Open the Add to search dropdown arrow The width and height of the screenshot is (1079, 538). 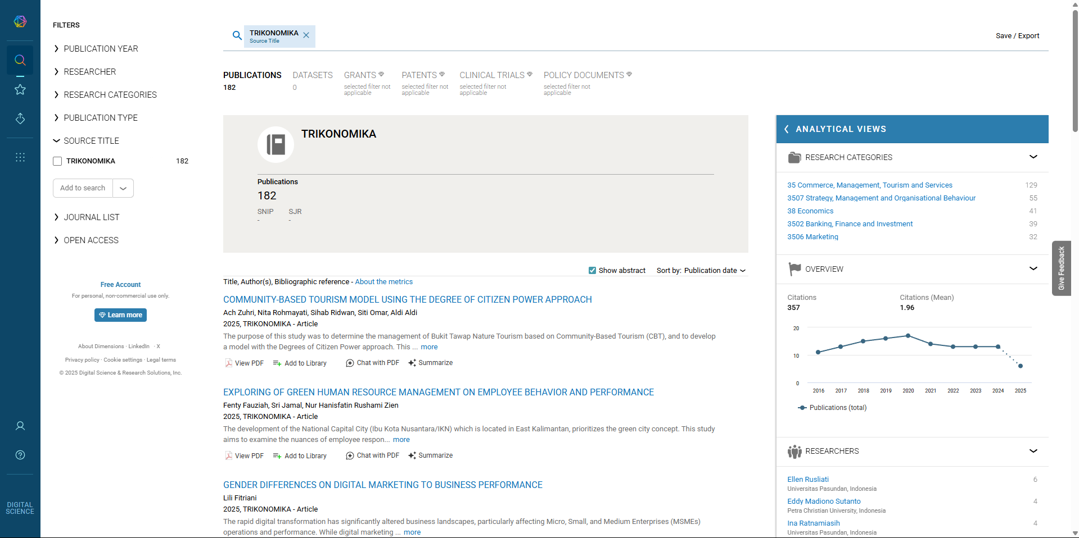coord(123,188)
